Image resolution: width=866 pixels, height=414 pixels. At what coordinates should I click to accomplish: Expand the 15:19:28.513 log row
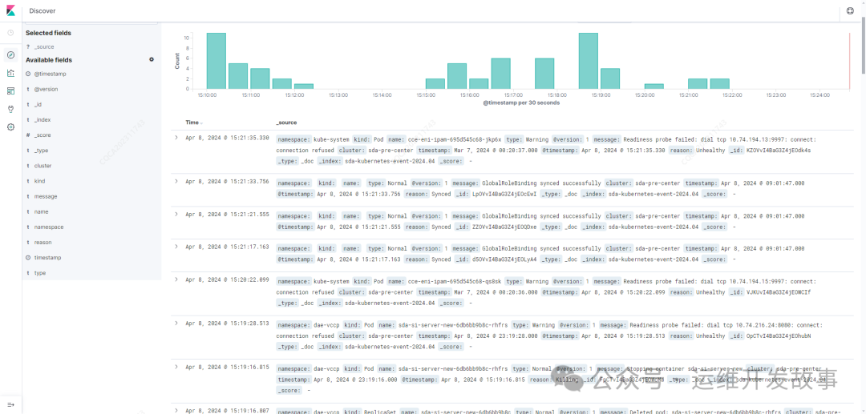(x=176, y=323)
